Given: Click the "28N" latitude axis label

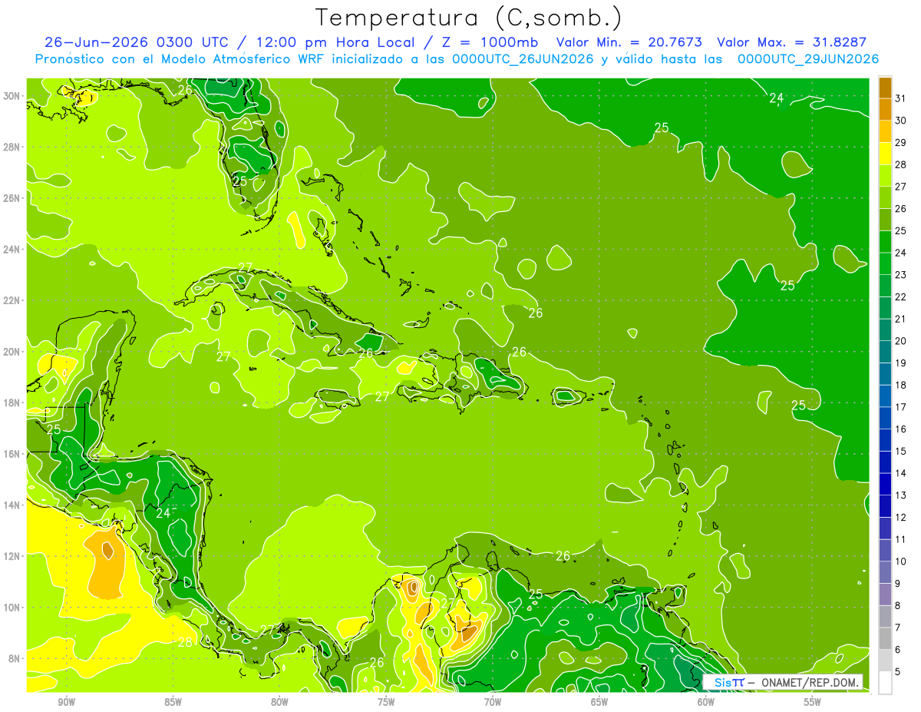Looking at the screenshot, I should click(13, 147).
